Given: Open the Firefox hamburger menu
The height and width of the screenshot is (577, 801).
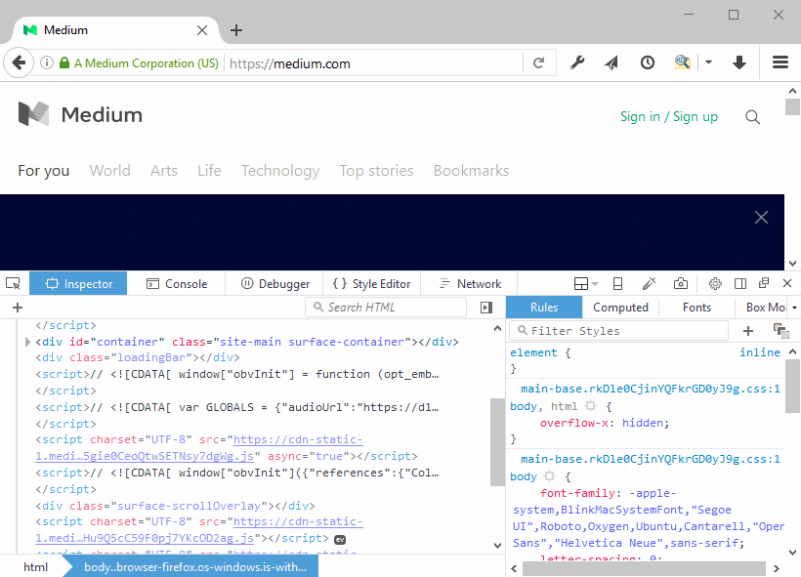Looking at the screenshot, I should point(780,63).
